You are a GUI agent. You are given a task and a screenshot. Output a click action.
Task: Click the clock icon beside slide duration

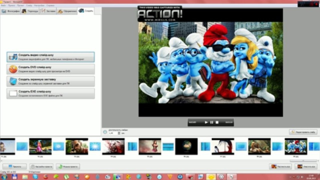click(x=105, y=132)
